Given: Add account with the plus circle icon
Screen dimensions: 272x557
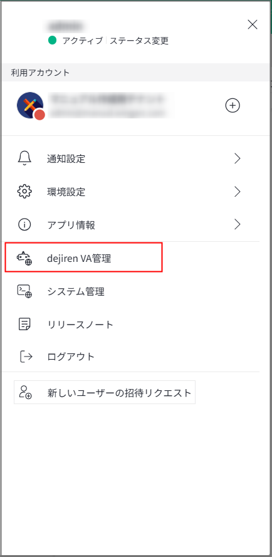Looking at the screenshot, I should [233, 105].
